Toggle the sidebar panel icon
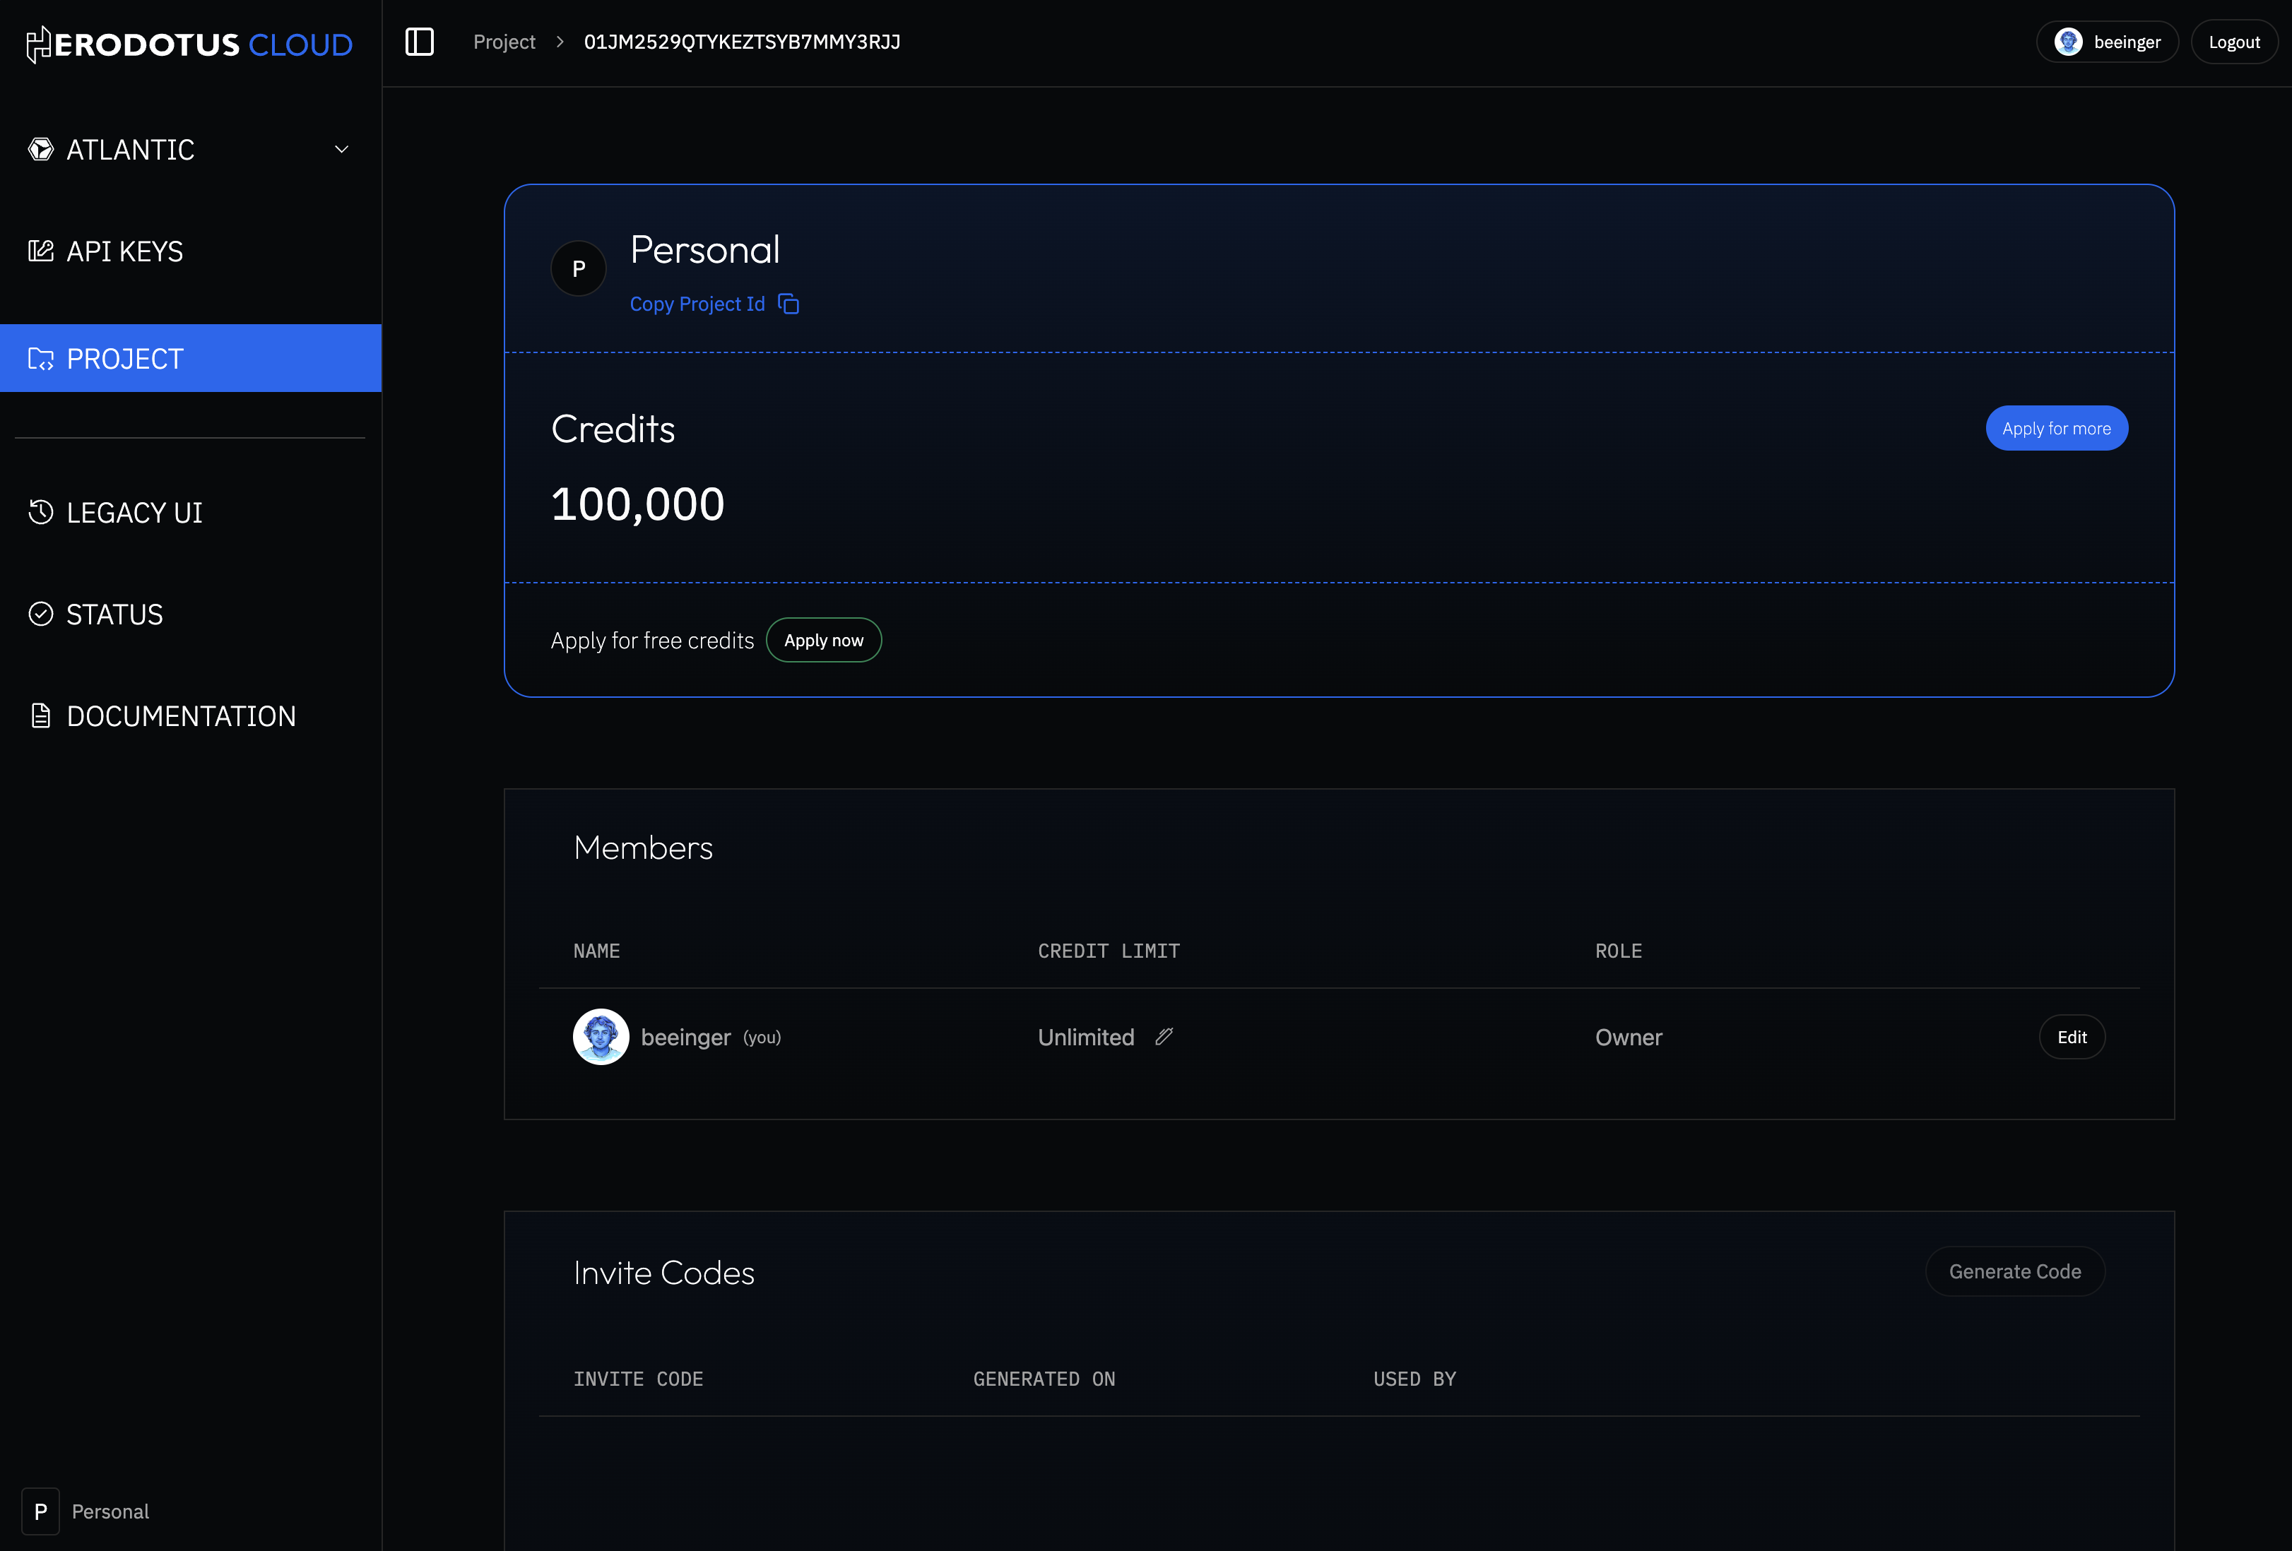The width and height of the screenshot is (2292, 1551). 419,42
